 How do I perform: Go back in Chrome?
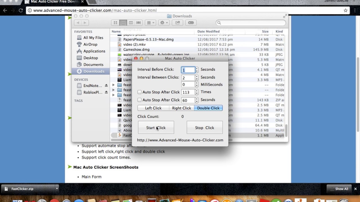5,10
